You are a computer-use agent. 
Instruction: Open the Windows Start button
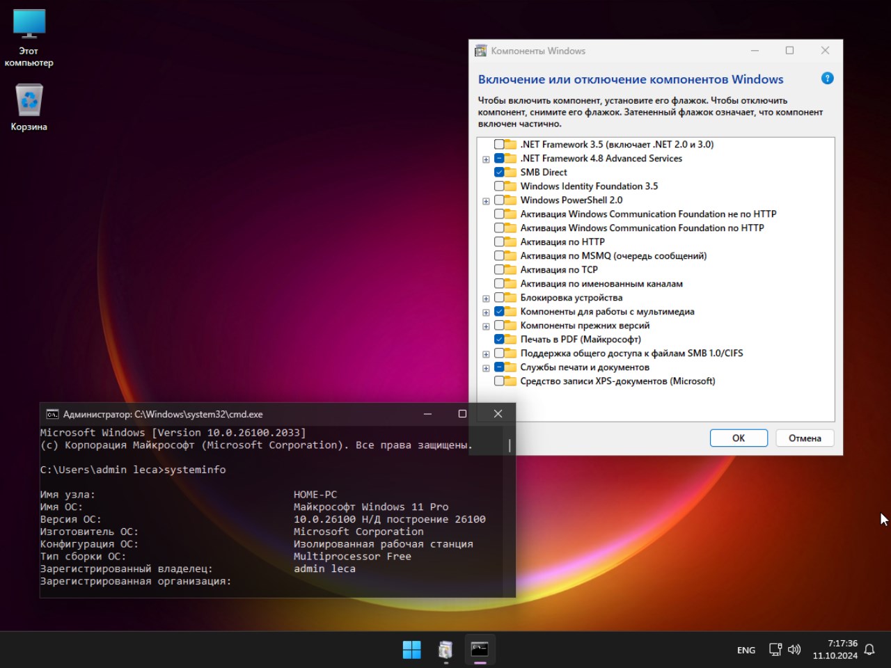(x=411, y=649)
